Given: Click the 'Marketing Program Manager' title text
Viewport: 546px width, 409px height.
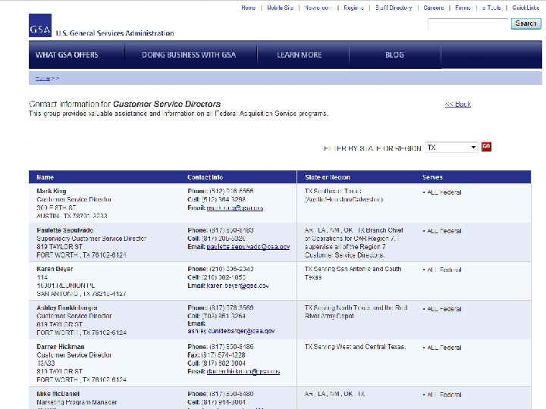Looking at the screenshot, I should (77, 402).
